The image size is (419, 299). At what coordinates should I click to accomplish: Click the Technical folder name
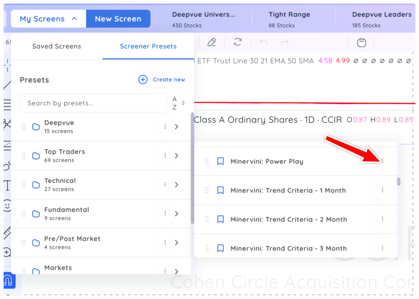point(60,181)
